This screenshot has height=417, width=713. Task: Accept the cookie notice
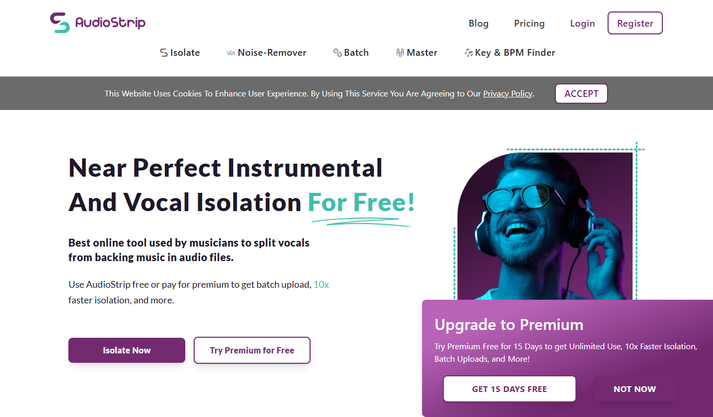point(581,94)
